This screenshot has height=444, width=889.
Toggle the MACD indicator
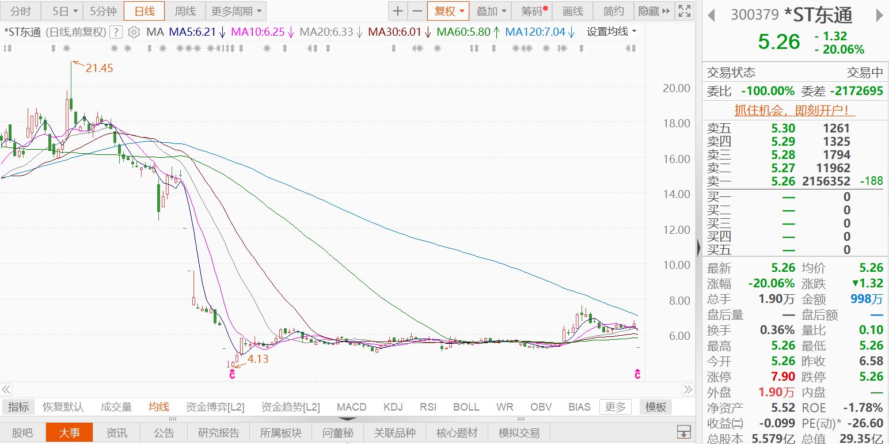pos(351,407)
